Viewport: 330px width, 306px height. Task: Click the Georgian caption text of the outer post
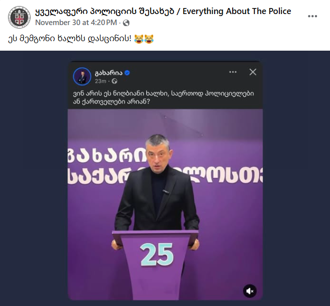(70, 39)
